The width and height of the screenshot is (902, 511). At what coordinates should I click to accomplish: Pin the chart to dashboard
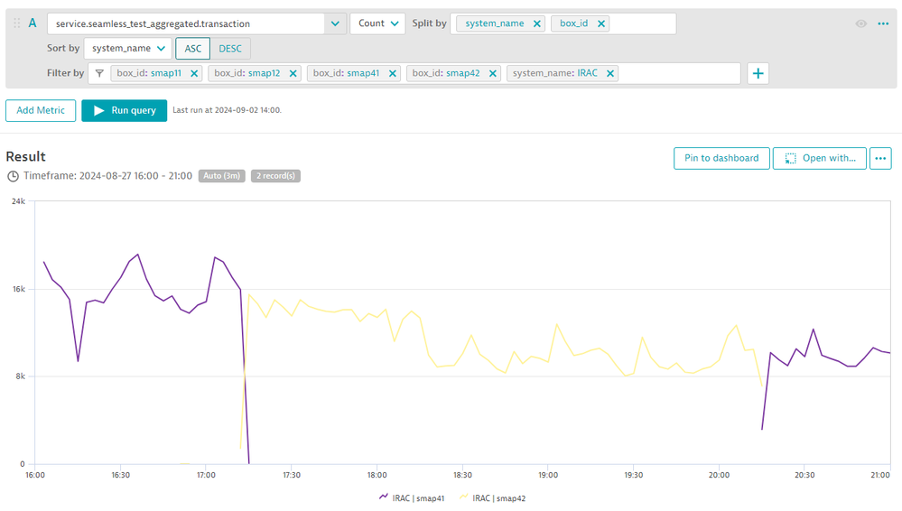(721, 158)
